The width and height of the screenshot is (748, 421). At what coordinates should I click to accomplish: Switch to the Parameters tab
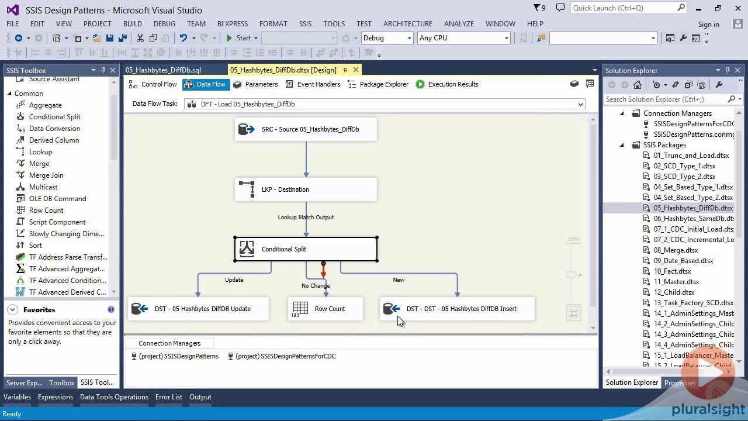[x=255, y=84]
